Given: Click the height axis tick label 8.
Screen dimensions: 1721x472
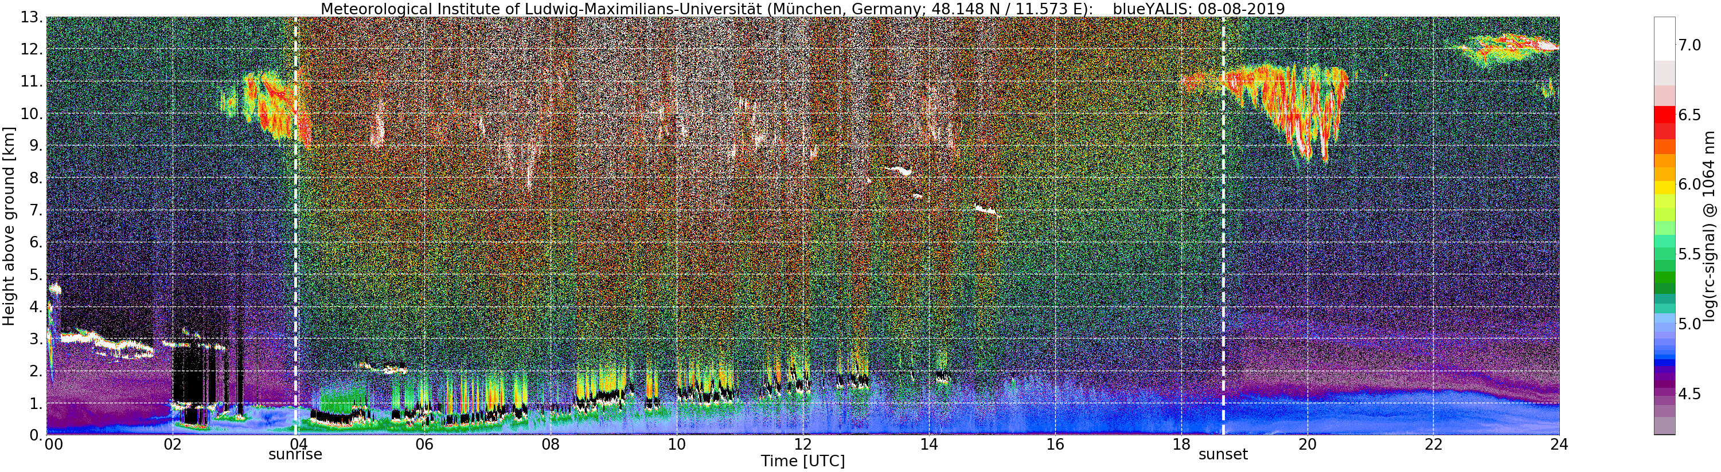Looking at the screenshot, I should tap(36, 178).
